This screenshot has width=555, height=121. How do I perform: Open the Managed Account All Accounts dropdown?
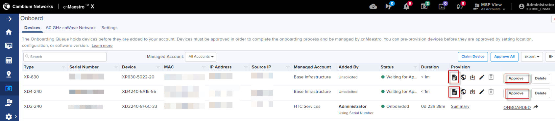pos(201,57)
